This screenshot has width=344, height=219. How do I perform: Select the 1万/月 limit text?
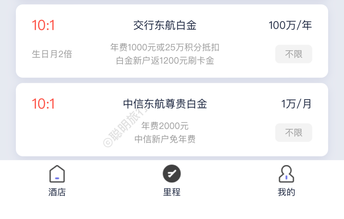(296, 104)
